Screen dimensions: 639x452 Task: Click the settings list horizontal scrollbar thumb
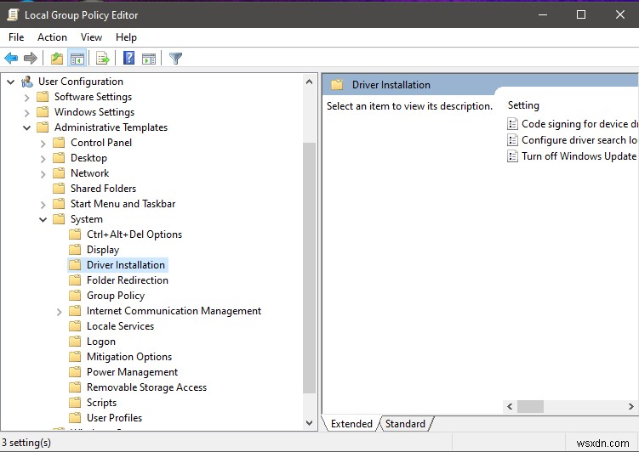click(x=531, y=406)
